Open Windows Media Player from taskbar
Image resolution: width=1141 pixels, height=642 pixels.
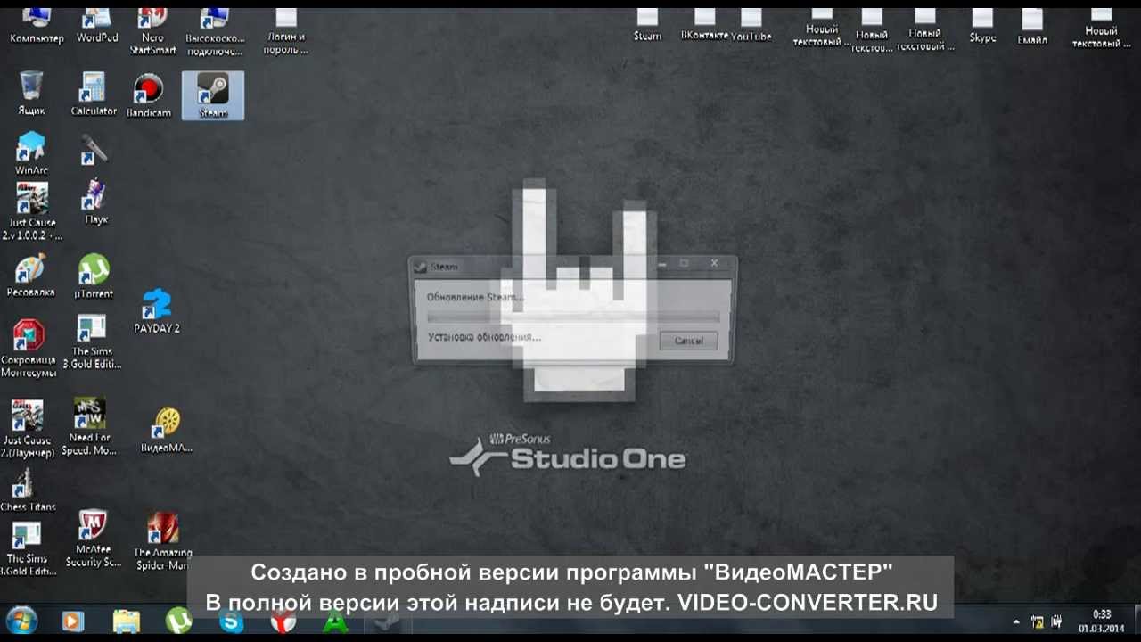(73, 621)
